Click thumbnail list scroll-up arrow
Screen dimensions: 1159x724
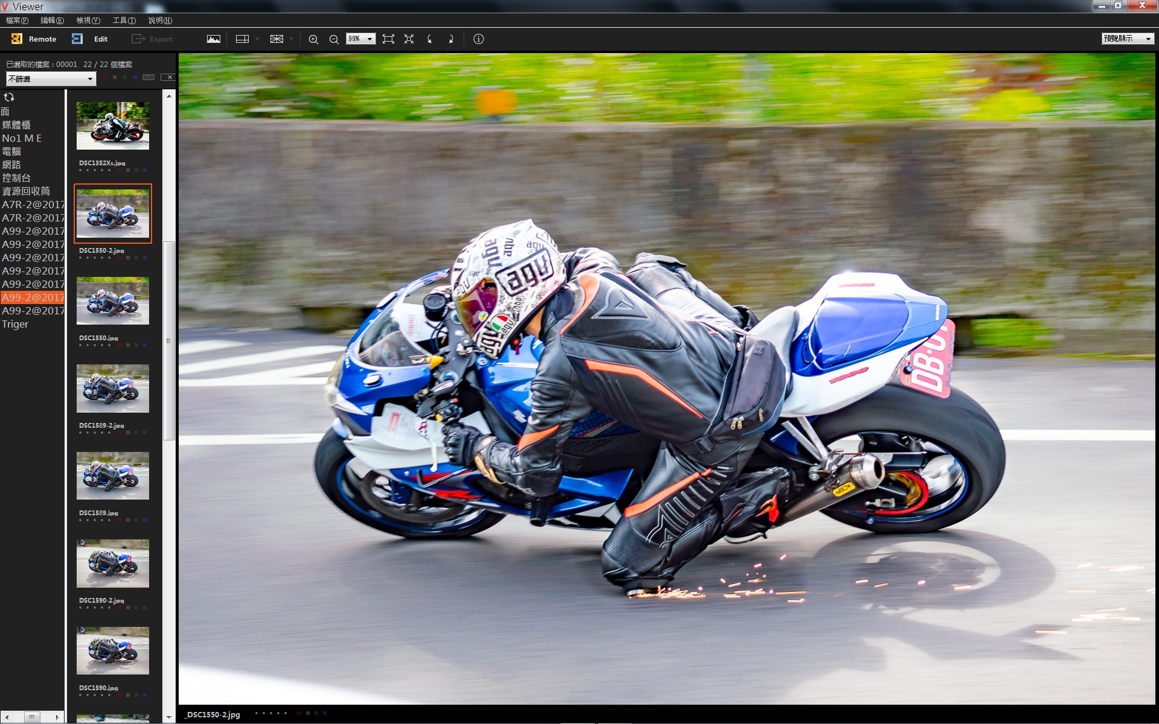(169, 96)
